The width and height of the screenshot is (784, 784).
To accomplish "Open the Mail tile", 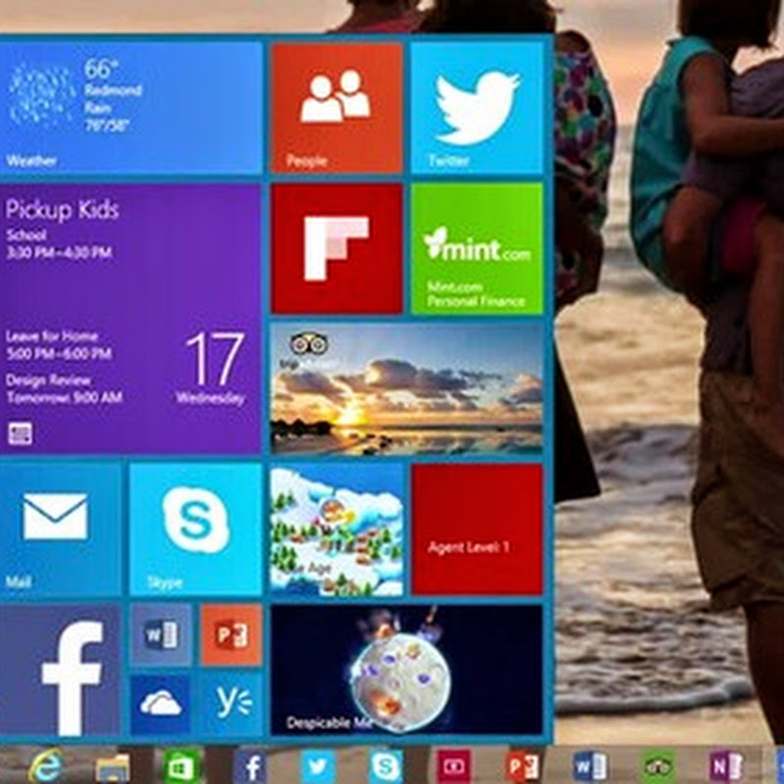I will tap(61, 529).
